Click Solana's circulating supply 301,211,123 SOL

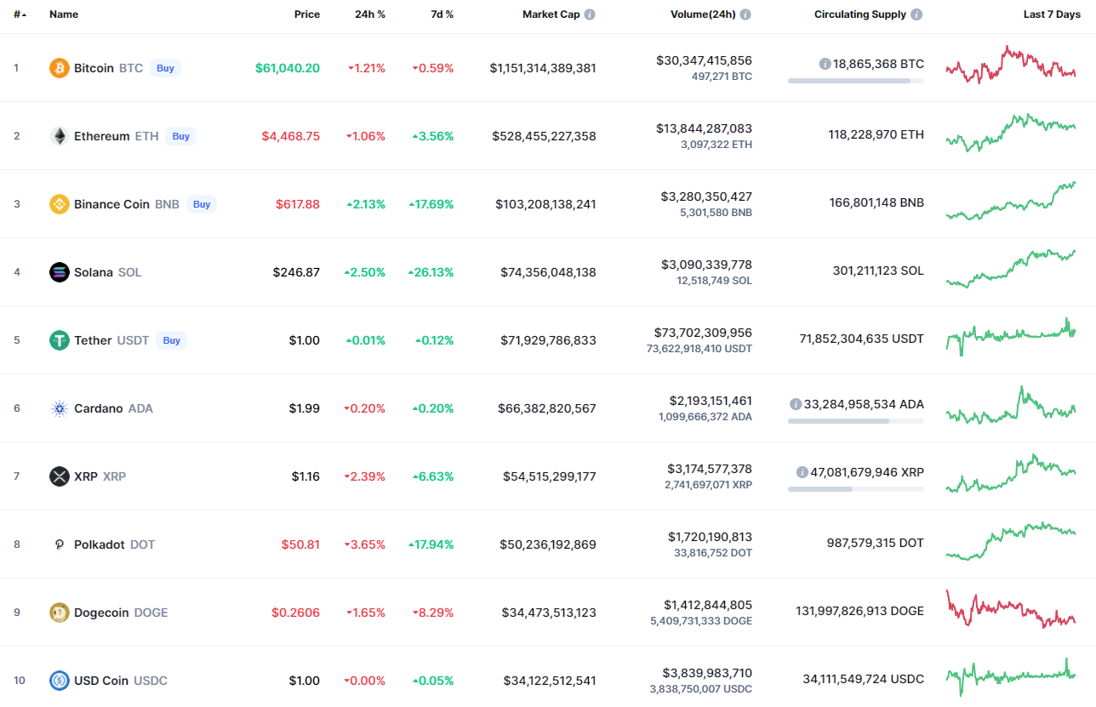(878, 271)
